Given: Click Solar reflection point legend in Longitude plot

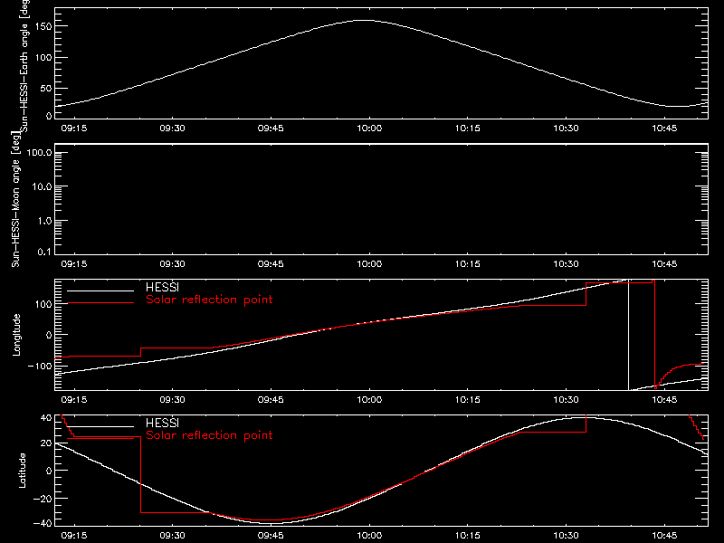Looking at the screenshot, I should tap(209, 300).
